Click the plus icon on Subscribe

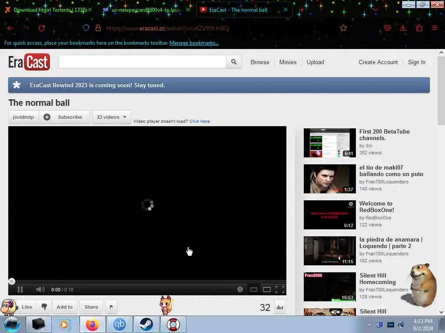(x=47, y=117)
